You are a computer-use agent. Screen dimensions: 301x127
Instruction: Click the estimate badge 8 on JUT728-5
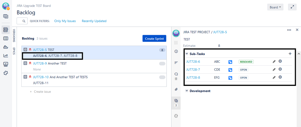coord(162,50)
